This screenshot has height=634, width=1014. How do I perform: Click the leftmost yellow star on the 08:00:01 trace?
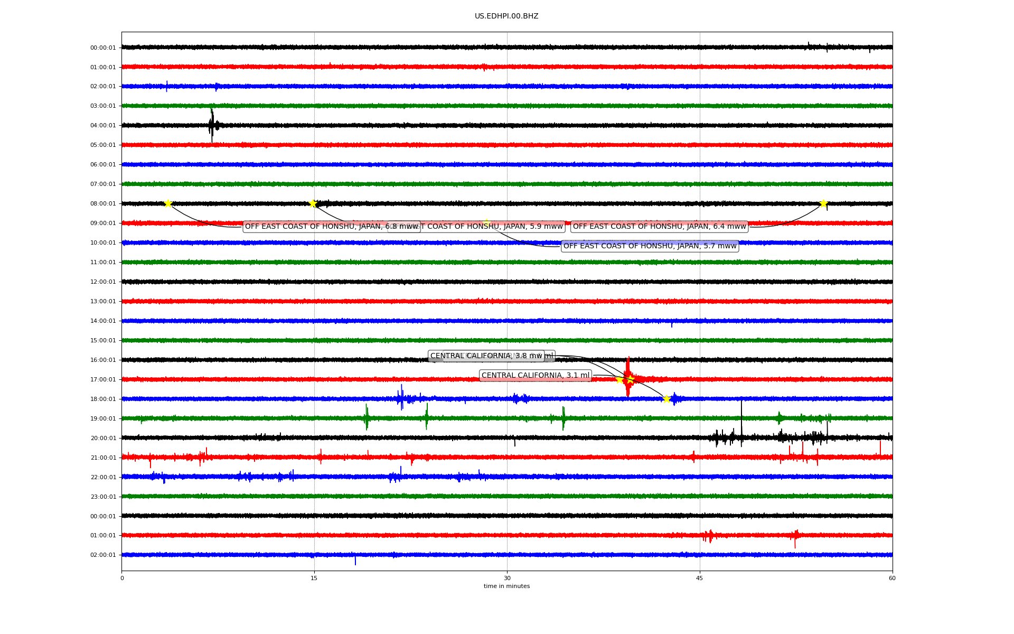click(x=168, y=203)
